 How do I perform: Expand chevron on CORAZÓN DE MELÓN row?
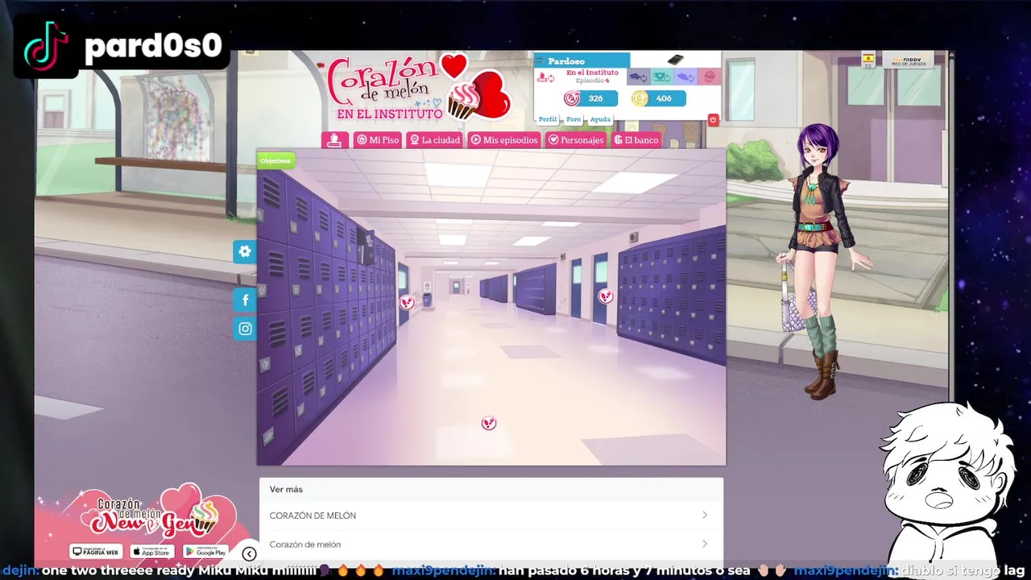coord(704,516)
